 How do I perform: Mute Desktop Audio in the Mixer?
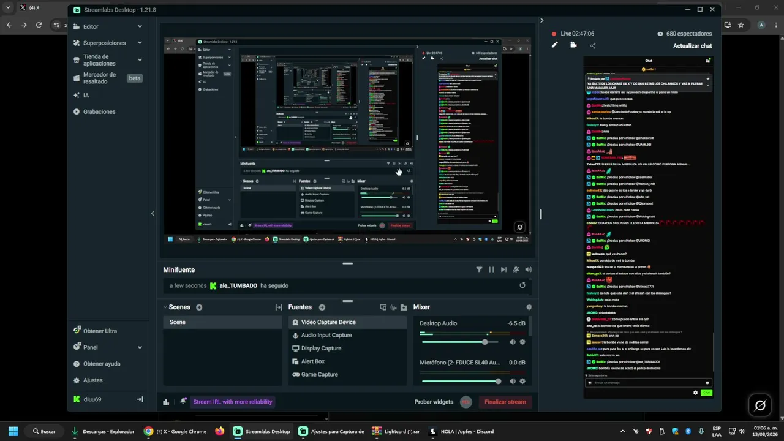click(513, 342)
